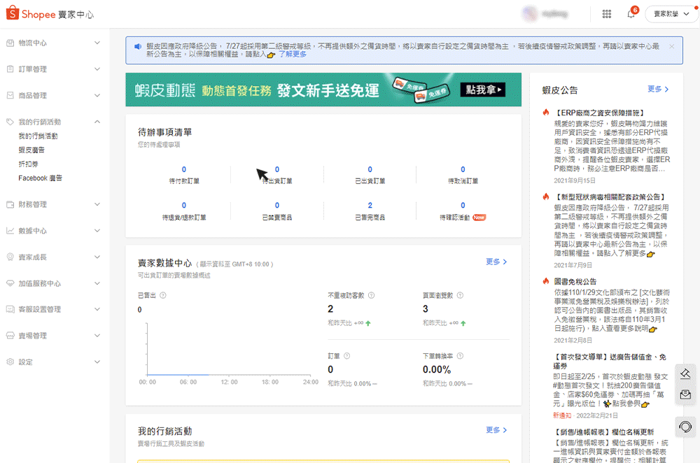Image resolution: width=700 pixels, height=463 pixels.
Task: Click the help icon beside 不重複訪客數
Action: coord(371,295)
